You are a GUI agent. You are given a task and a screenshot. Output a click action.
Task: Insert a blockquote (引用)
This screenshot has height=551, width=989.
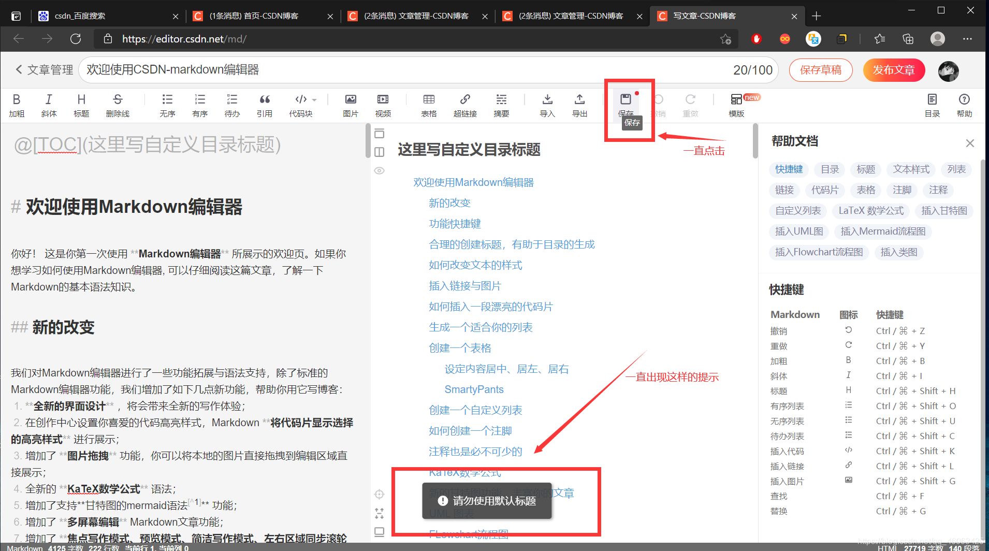coord(265,105)
